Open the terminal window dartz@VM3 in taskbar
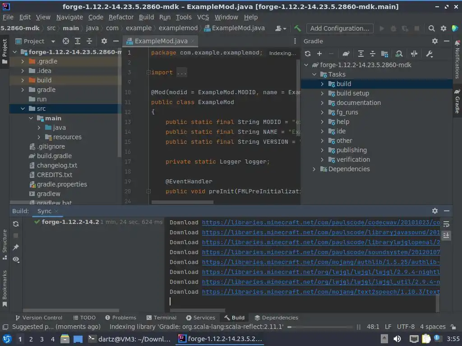 tap(129, 339)
